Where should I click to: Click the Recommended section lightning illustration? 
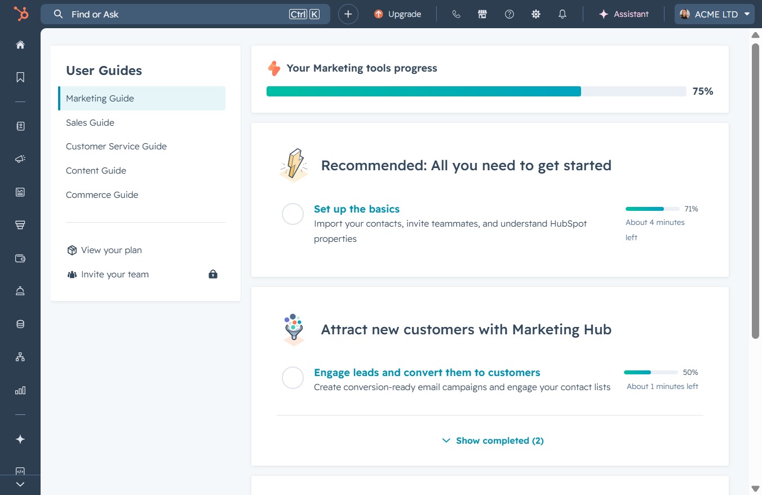pos(294,166)
